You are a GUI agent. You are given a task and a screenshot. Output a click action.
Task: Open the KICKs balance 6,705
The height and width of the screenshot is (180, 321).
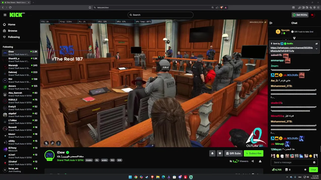point(277,170)
